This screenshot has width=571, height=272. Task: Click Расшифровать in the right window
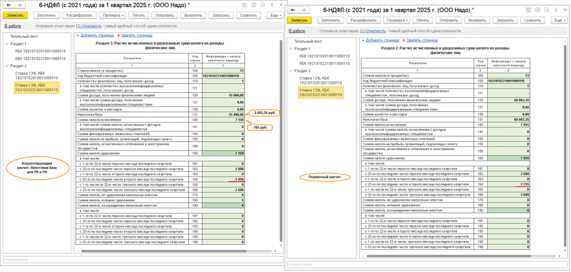pos(364,21)
